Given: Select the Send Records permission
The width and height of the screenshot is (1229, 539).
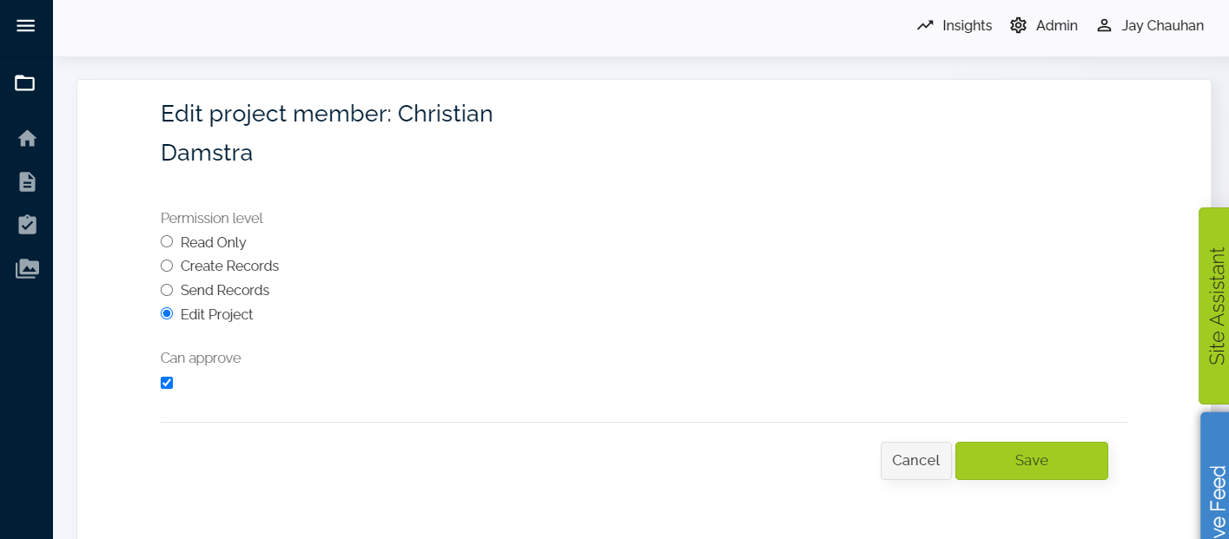Looking at the screenshot, I should [167, 290].
